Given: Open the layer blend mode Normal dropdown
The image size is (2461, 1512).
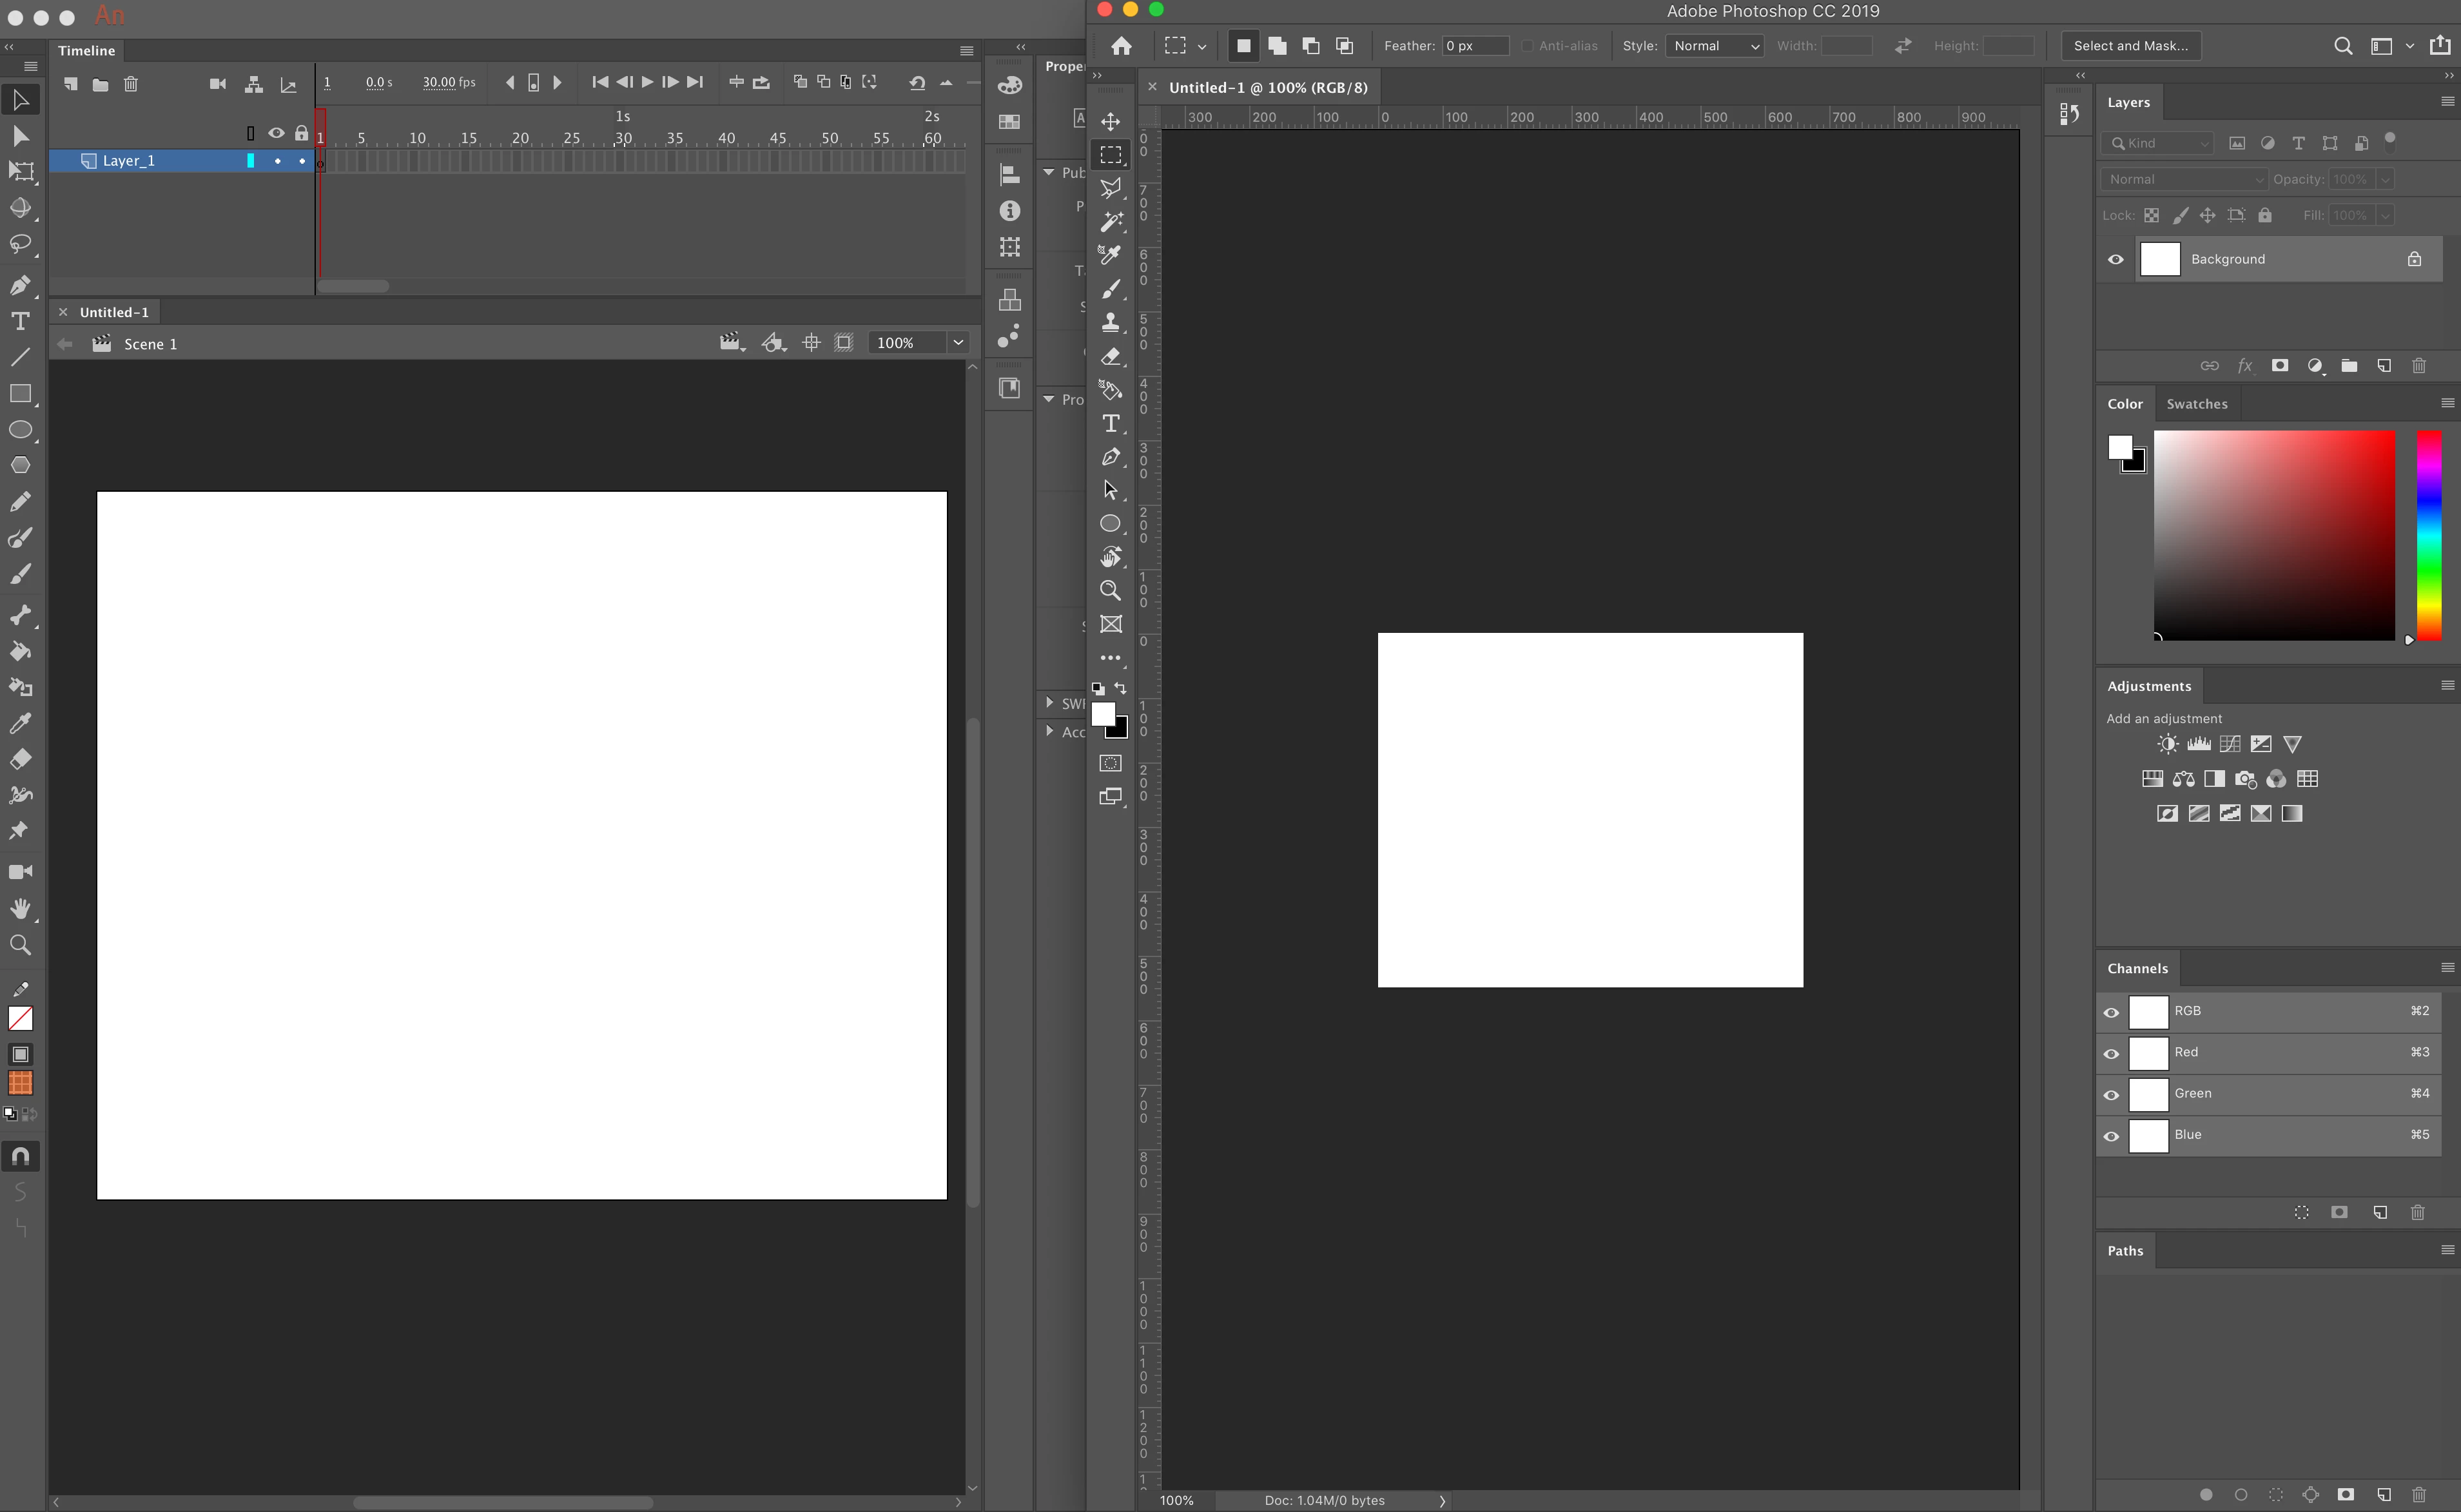Looking at the screenshot, I should pos(2184,179).
